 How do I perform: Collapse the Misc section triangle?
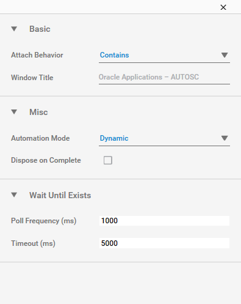14,112
